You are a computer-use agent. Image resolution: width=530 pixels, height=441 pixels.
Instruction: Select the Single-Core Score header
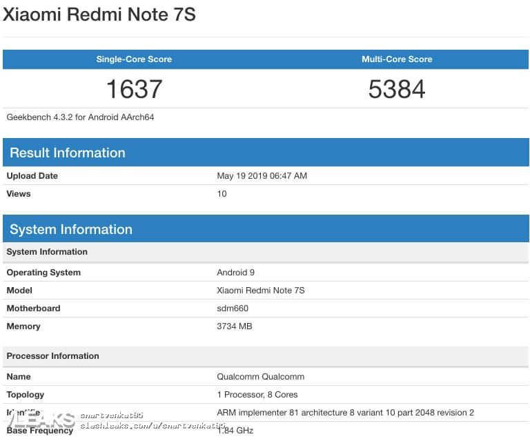(134, 59)
